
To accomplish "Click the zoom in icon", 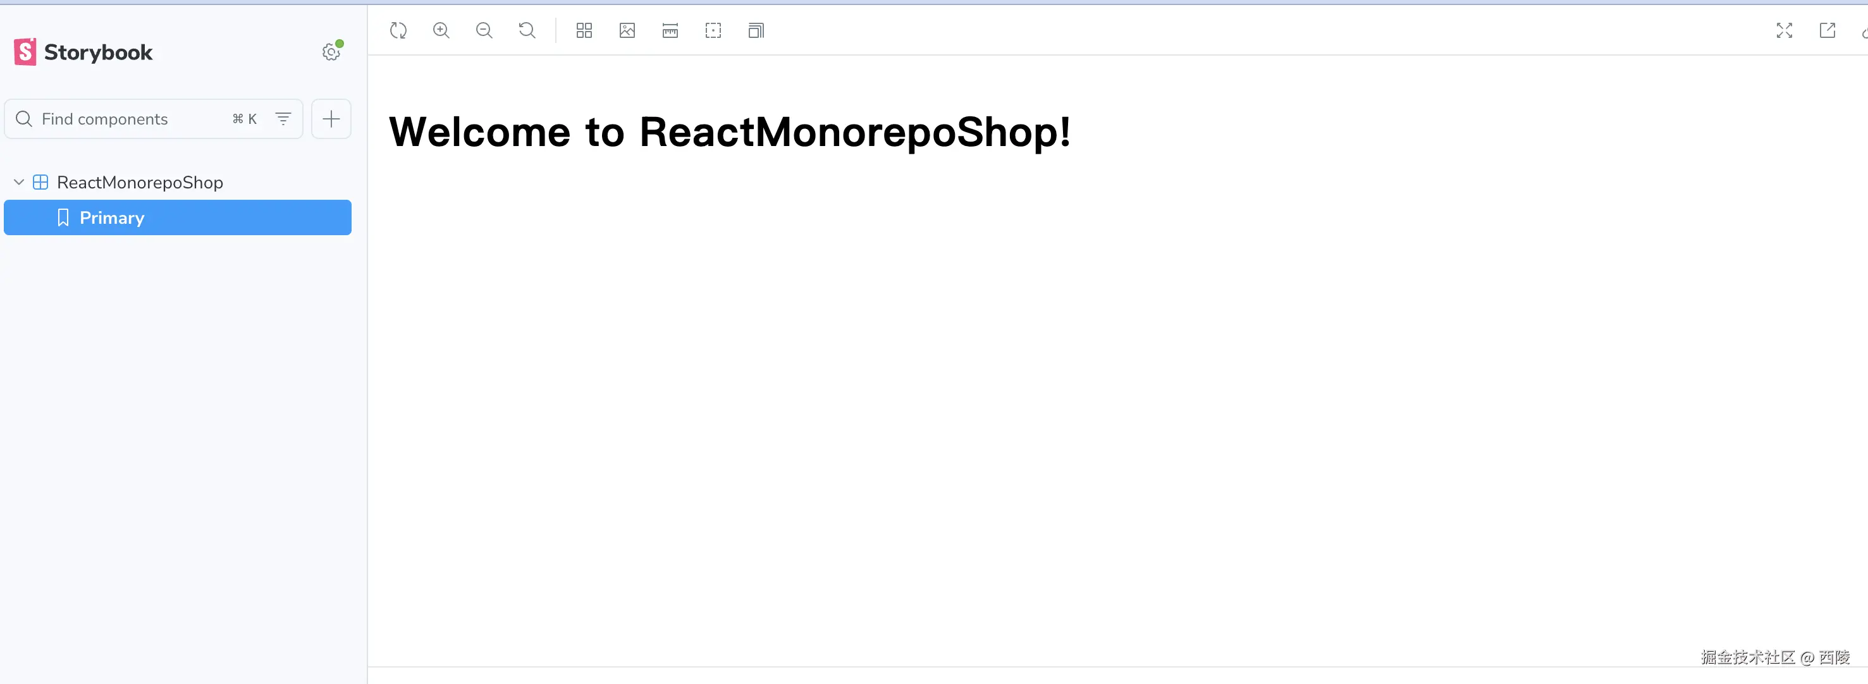I will [x=441, y=30].
